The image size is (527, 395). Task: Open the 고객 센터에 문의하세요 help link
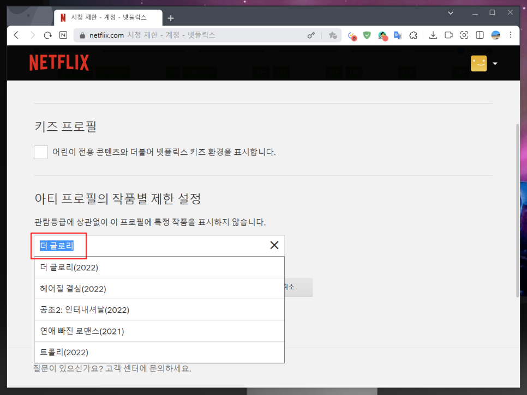[148, 368]
